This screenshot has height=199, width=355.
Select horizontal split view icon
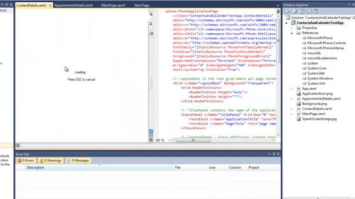(x=151, y=135)
